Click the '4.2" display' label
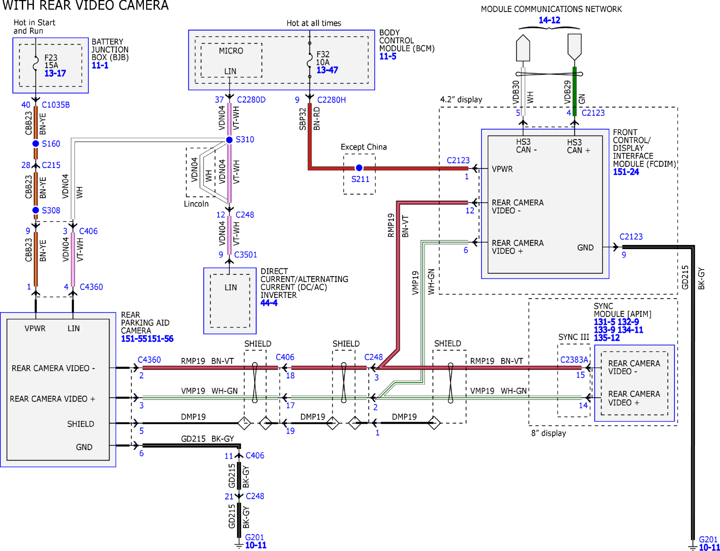The width and height of the screenshot is (720, 551). pos(461,99)
